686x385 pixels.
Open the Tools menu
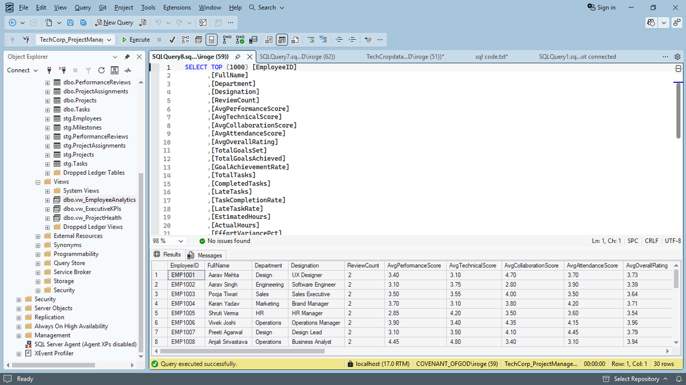click(148, 7)
